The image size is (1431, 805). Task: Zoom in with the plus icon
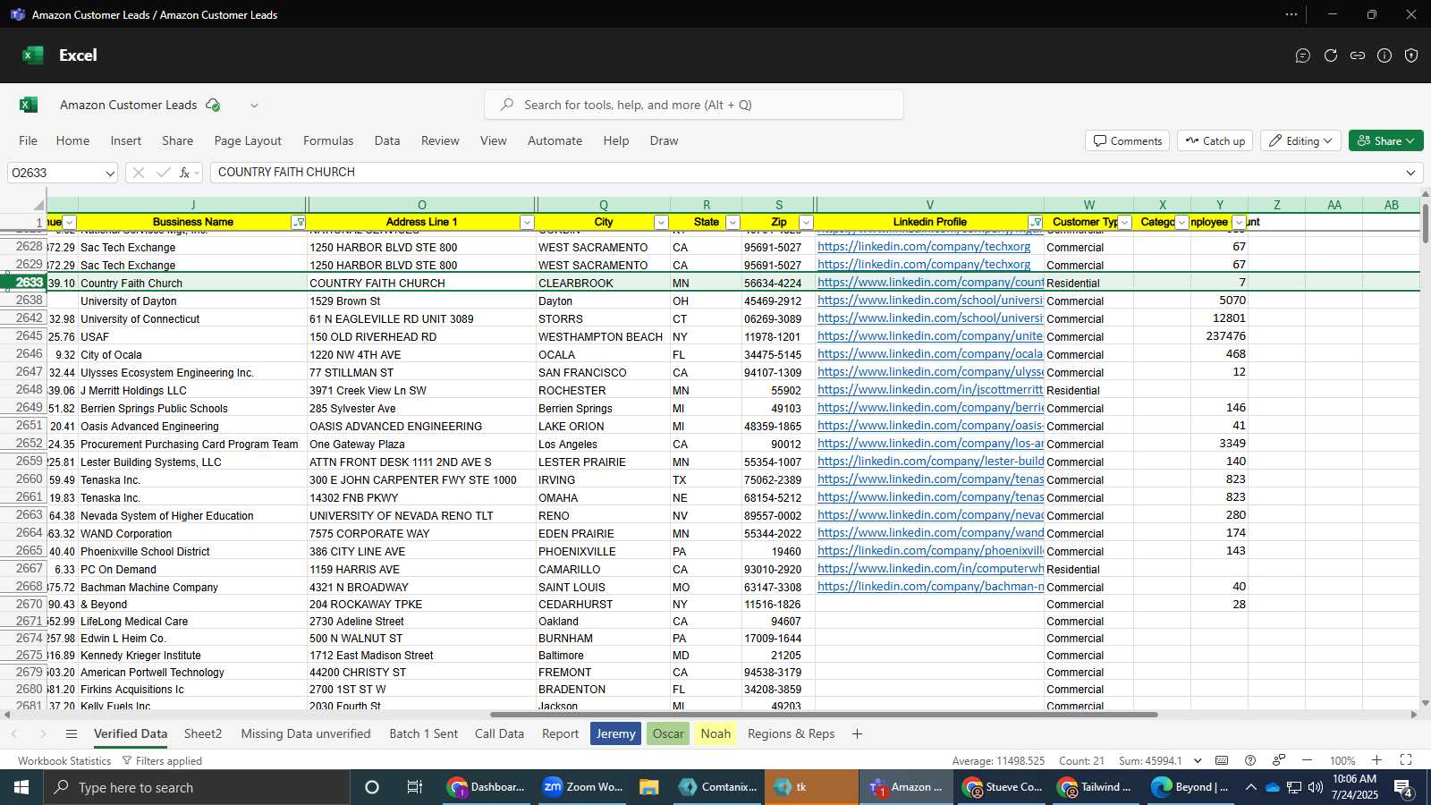click(x=1377, y=760)
